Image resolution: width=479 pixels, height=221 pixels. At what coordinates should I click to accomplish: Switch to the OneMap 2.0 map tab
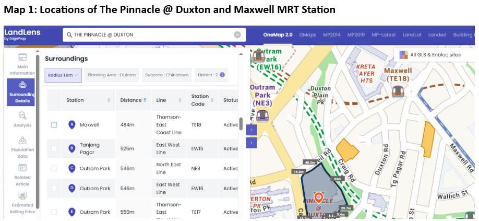[x=278, y=35]
